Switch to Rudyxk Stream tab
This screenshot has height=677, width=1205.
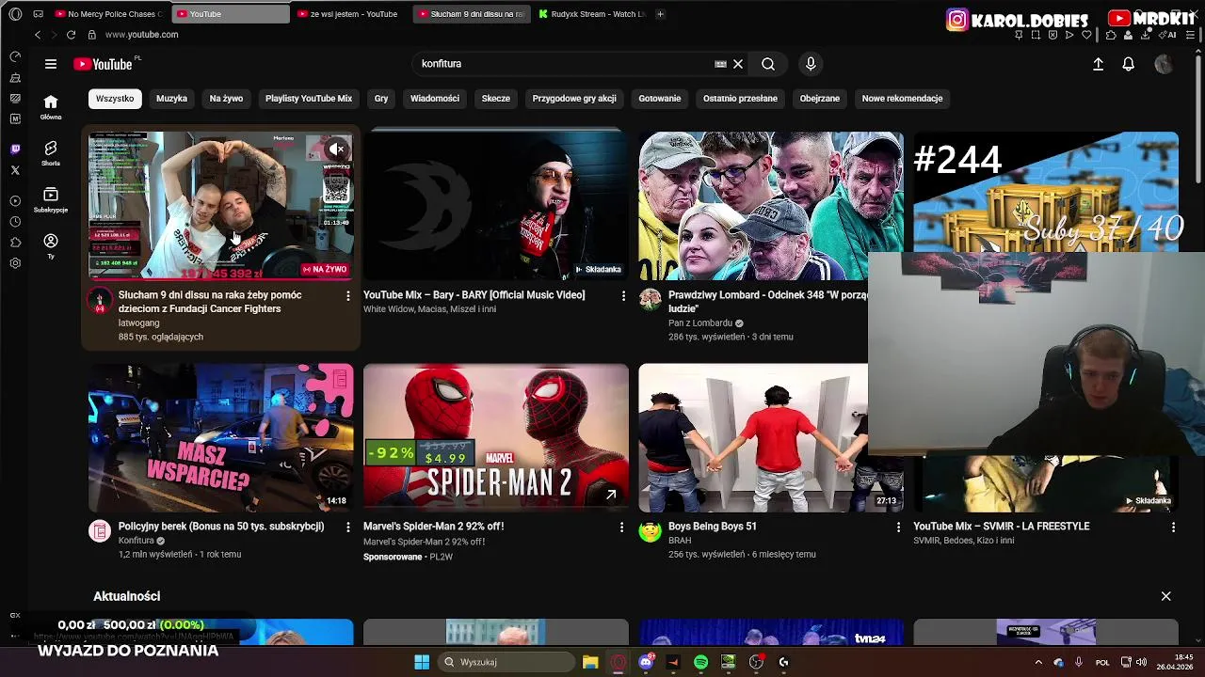click(x=591, y=14)
